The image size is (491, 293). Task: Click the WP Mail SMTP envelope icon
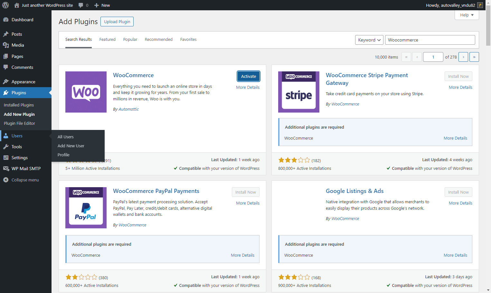[x=6, y=169]
